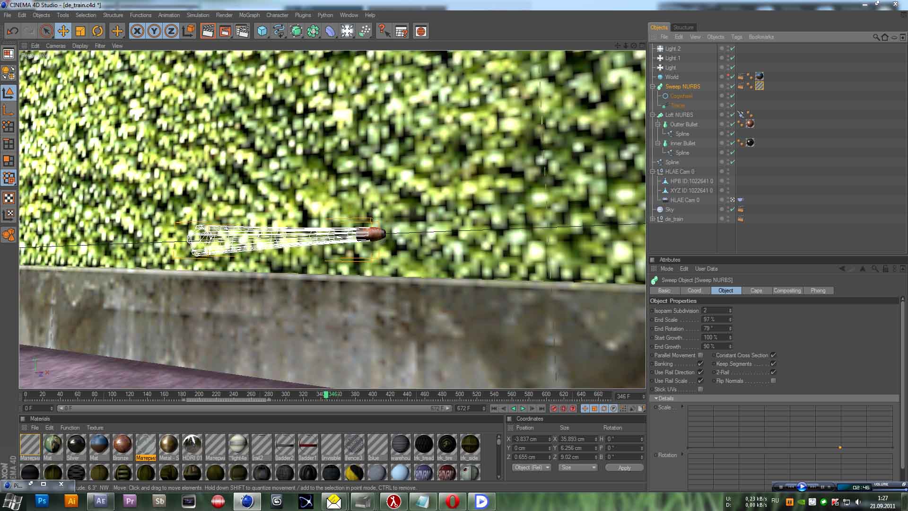Click the Undo arrow icon
This screenshot has height=511, width=908.
point(13,31)
